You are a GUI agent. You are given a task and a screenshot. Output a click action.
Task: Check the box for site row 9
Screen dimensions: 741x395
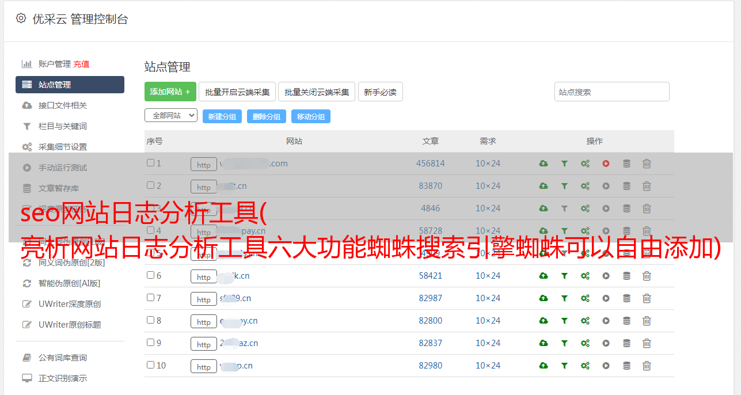tap(150, 343)
